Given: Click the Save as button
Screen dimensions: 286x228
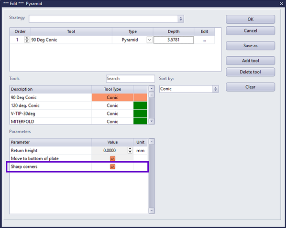Looking at the screenshot, I should 250,46.
